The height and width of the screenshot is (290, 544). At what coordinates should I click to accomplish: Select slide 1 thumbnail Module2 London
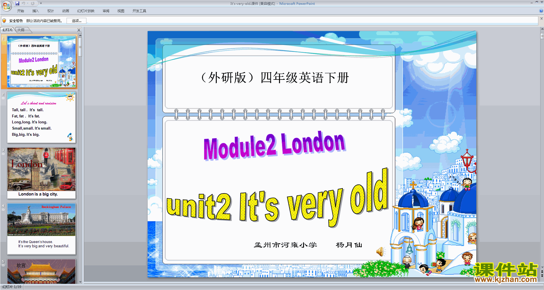point(41,62)
